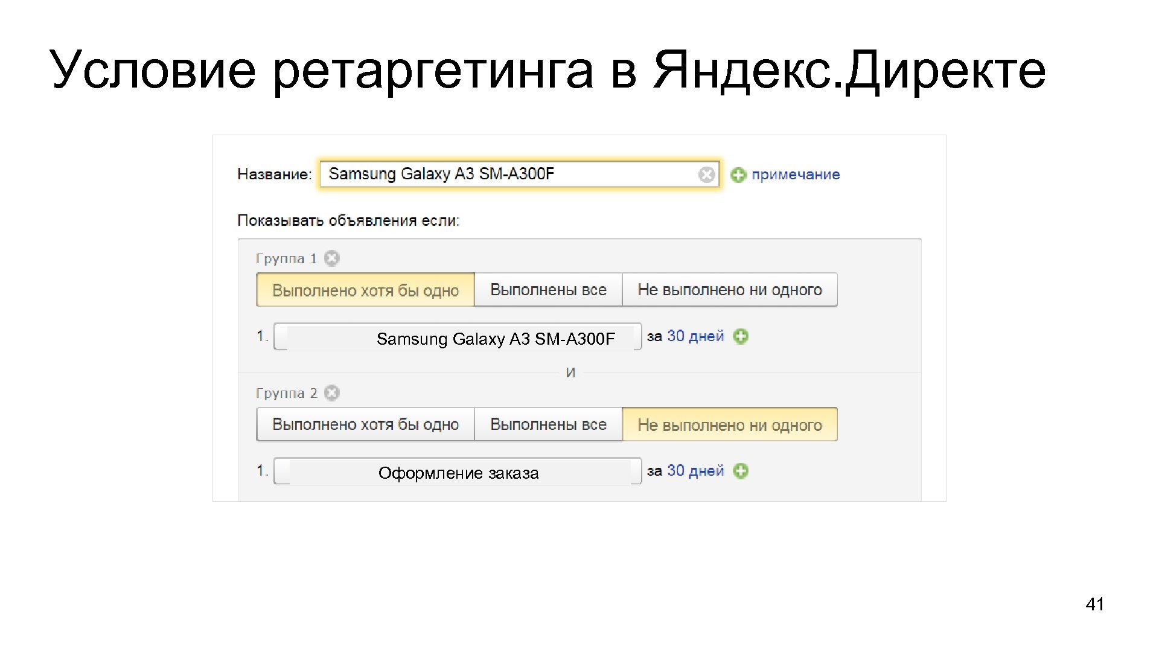The height and width of the screenshot is (652, 1159).
Task: Click into the Название text field
Action: 507,174
